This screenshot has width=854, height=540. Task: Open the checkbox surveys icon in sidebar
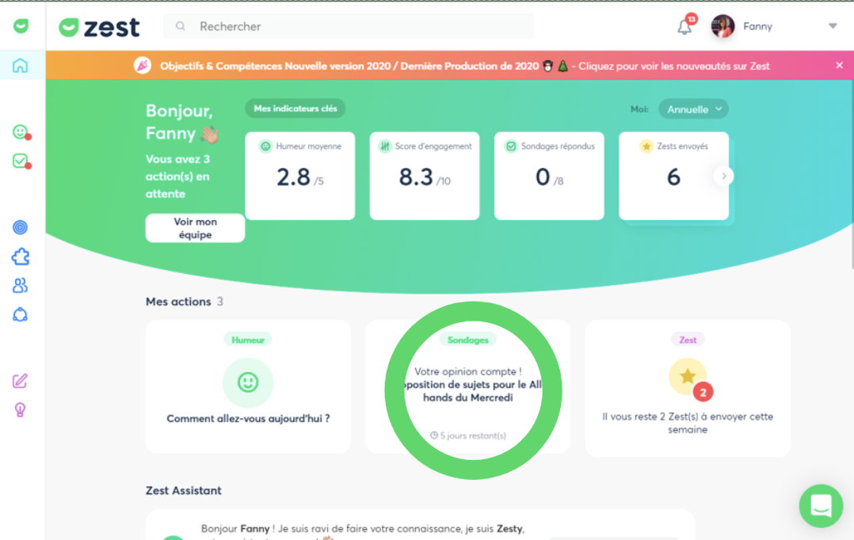tap(21, 161)
